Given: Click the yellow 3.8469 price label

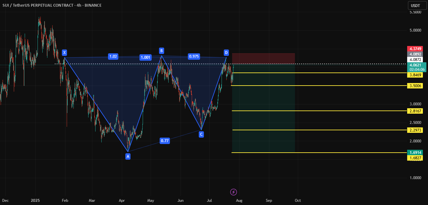Looking at the screenshot, I should click(415, 75).
